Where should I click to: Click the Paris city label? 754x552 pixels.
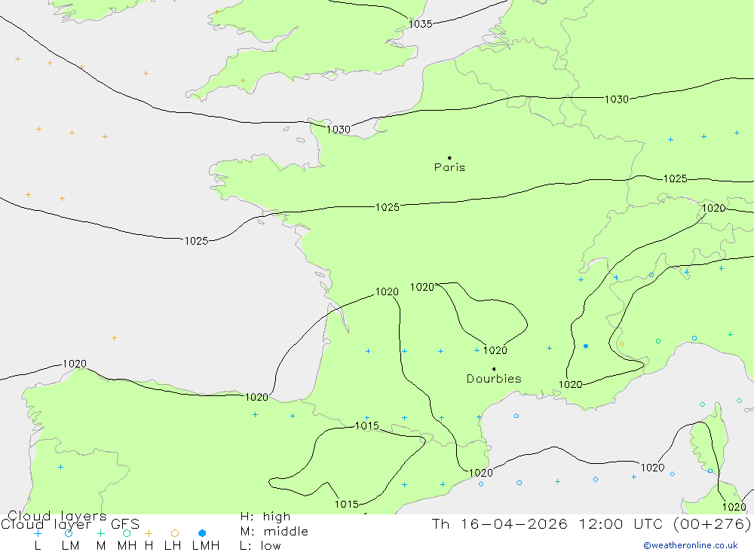(449, 167)
